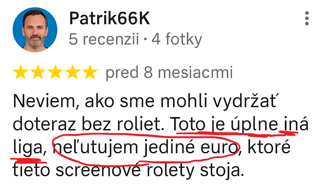The image size is (327, 193).
Task: Click the fifth and last rating star
Action: pyautogui.click(x=90, y=72)
